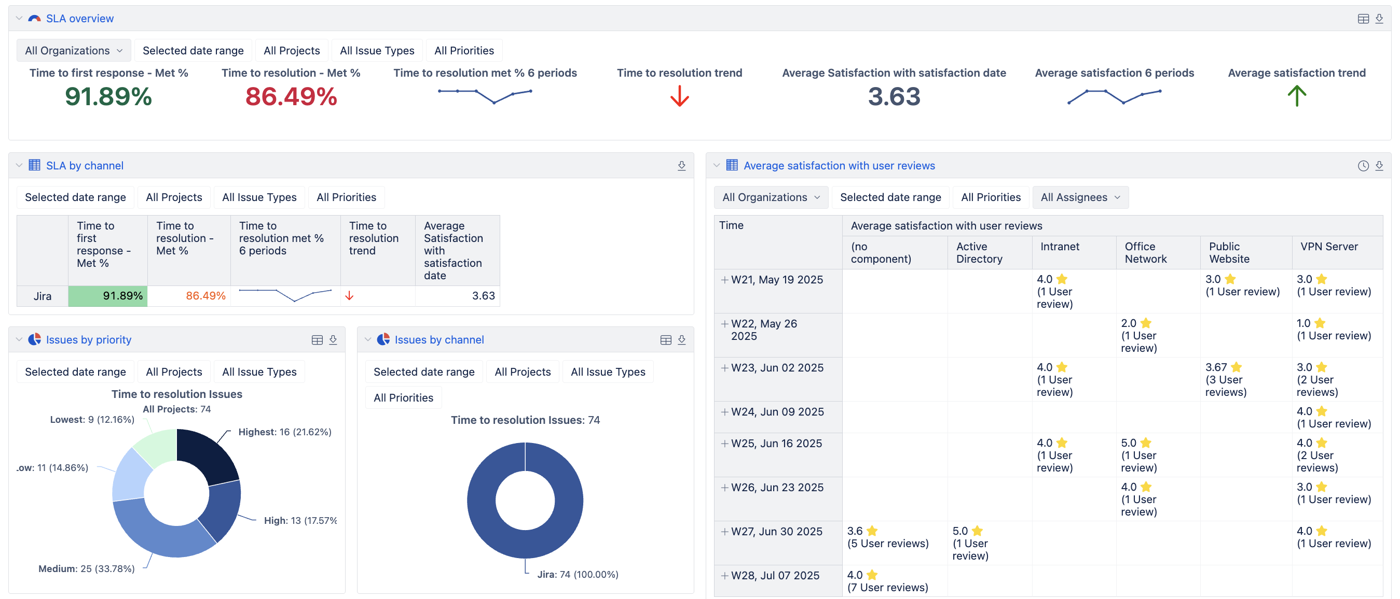This screenshot has height=599, width=1400.
Task: Click export icon in Average satisfaction panel
Action: [x=1379, y=165]
